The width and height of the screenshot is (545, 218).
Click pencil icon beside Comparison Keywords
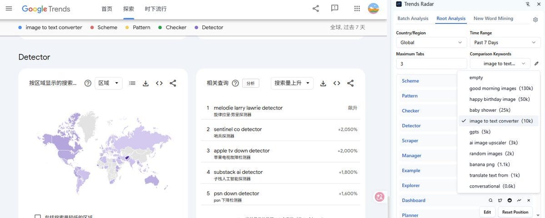(536, 64)
